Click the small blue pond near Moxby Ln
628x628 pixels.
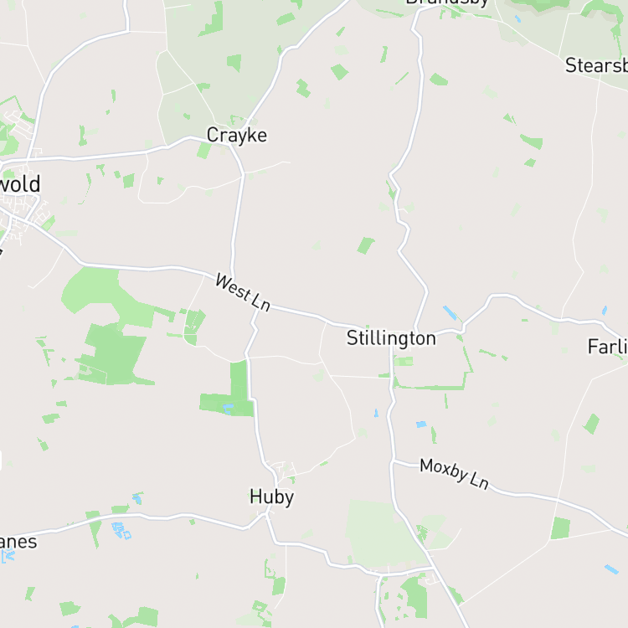pos(421,425)
